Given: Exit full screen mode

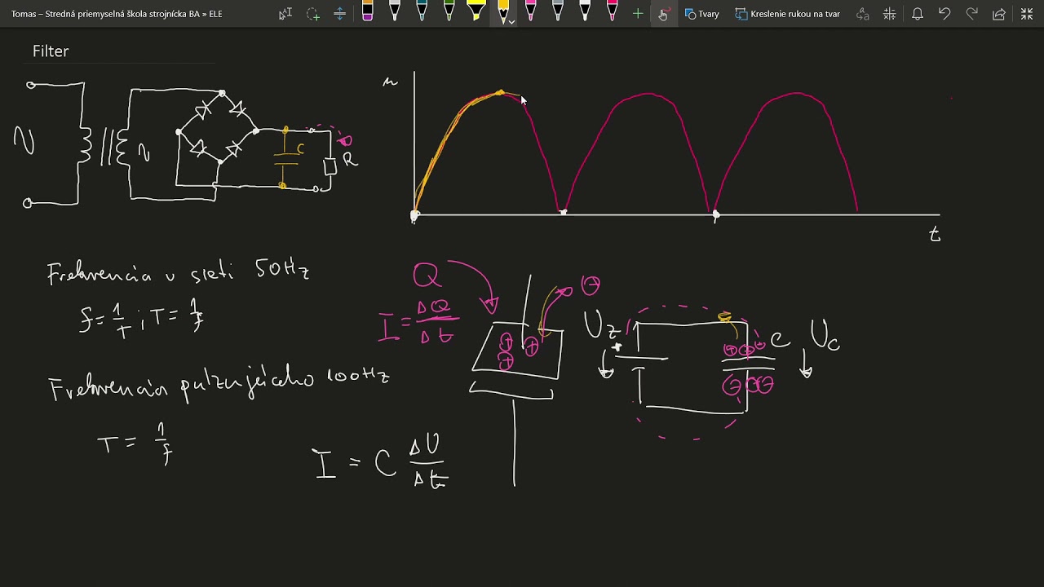Looking at the screenshot, I should click(x=1027, y=14).
